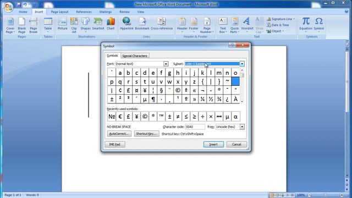Open Clip Art pane

point(74,25)
